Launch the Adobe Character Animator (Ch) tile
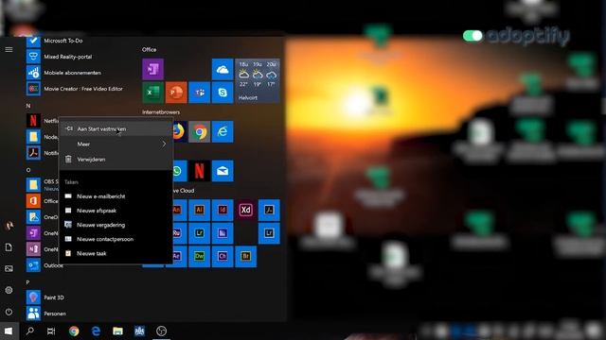The width and height of the screenshot is (606, 340). tap(223, 256)
